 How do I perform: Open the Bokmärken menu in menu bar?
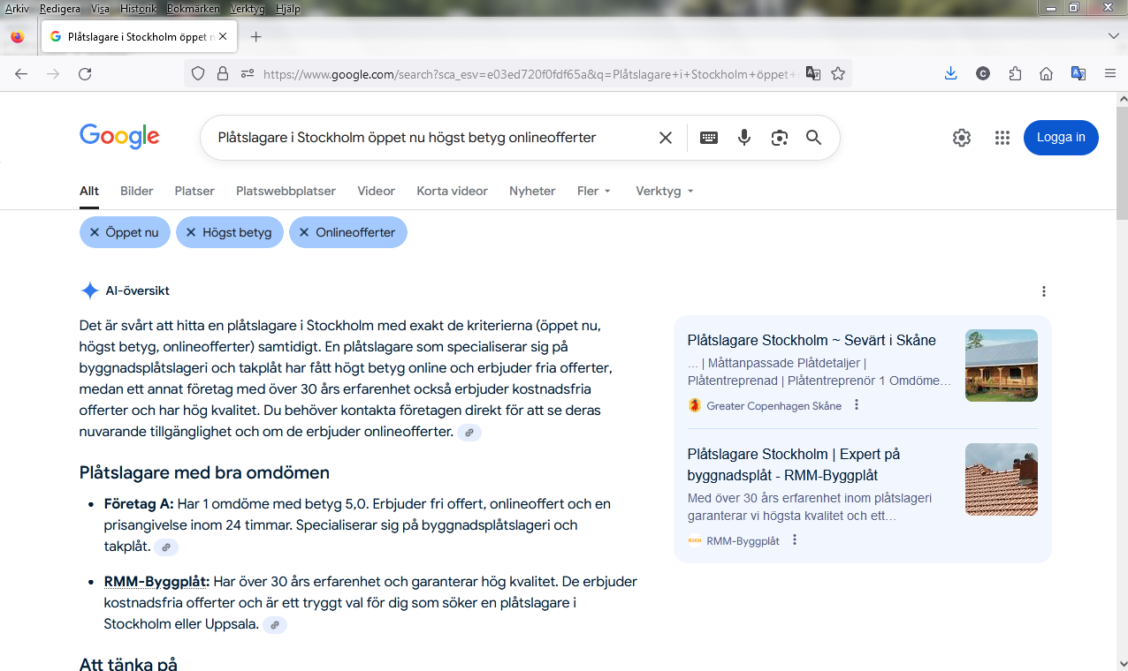pos(191,9)
